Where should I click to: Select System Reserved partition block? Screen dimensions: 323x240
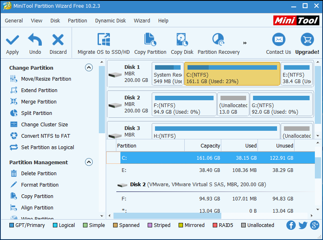pos(168,74)
